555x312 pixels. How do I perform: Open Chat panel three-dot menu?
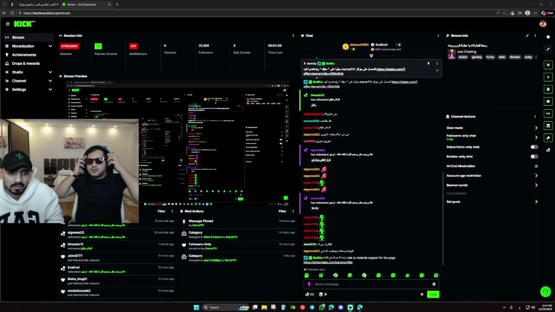438,36
